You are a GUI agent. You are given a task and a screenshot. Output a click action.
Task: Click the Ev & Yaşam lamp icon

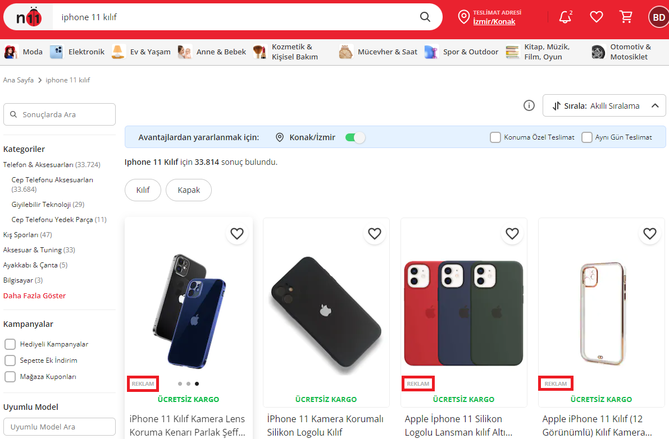118,52
